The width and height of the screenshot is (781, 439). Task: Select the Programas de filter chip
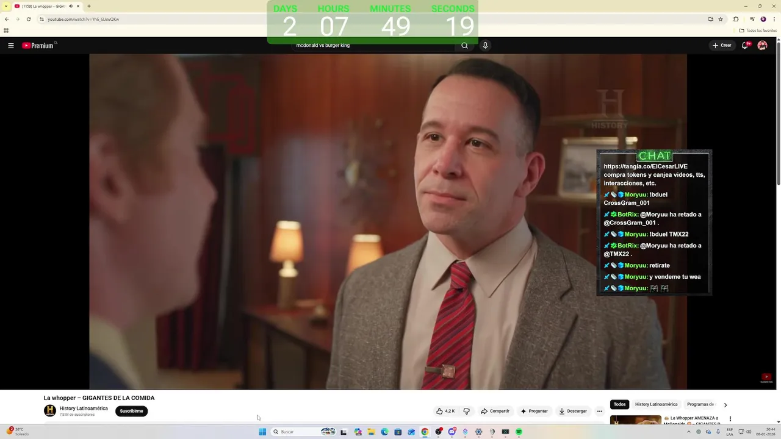(700, 404)
